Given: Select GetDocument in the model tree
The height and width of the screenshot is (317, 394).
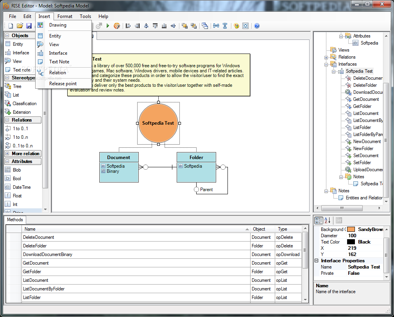Looking at the screenshot, I should pos(366,99).
